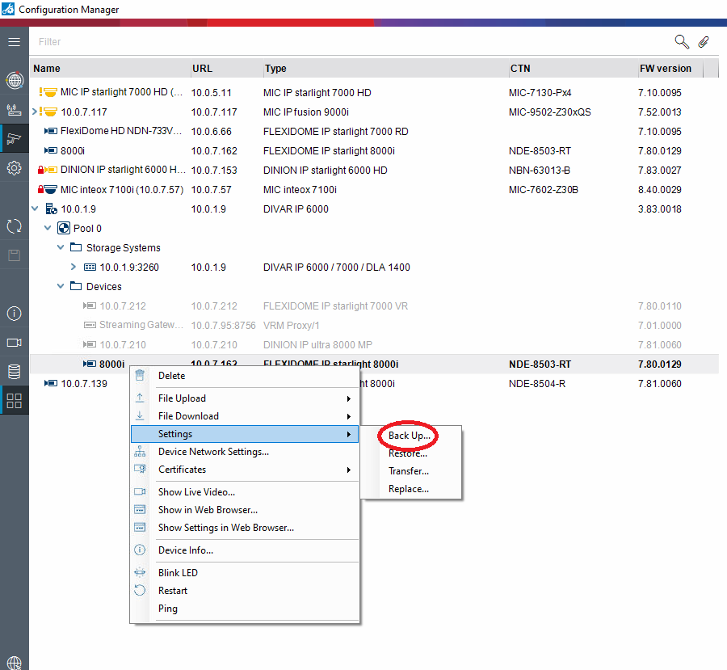Viewport: 727px width, 670px height.
Task: Open the router devices sidebar icon
Action: 15,109
